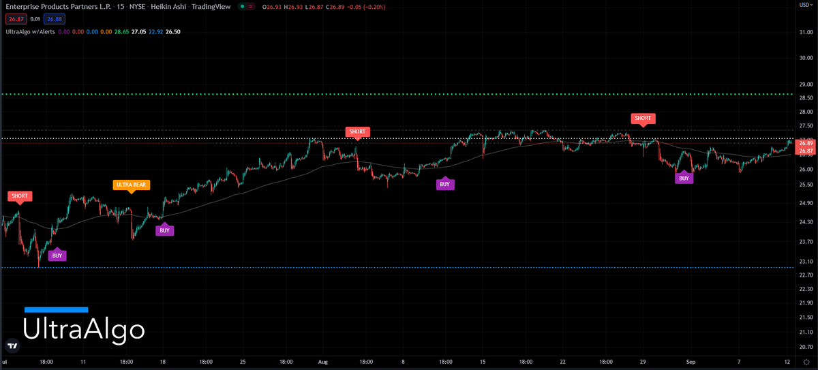
Task: Click the 22 date on time axis
Action: (562, 363)
